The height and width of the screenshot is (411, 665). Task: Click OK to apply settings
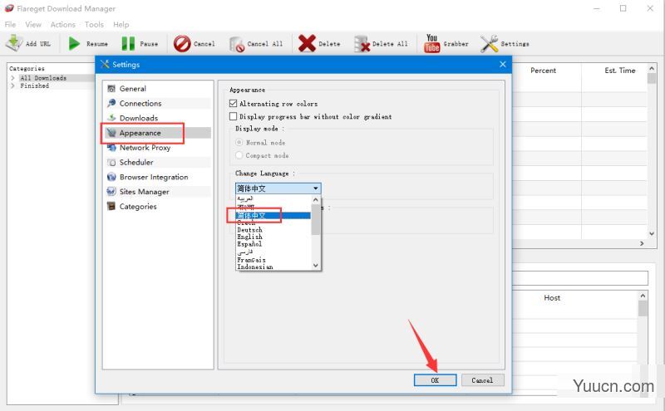pos(435,380)
